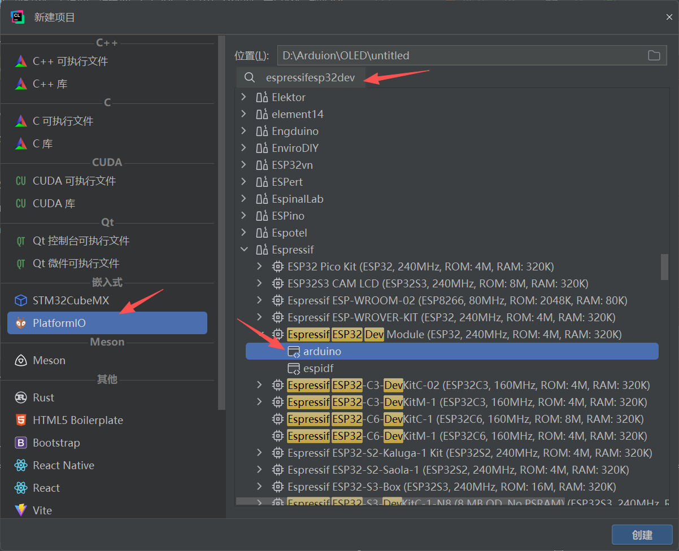Expand the element14 vendor node
This screenshot has height=551, width=679.
click(x=243, y=114)
